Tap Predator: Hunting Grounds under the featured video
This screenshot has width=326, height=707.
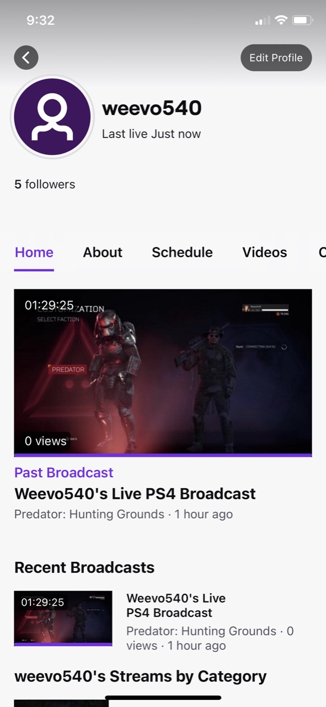point(89,514)
